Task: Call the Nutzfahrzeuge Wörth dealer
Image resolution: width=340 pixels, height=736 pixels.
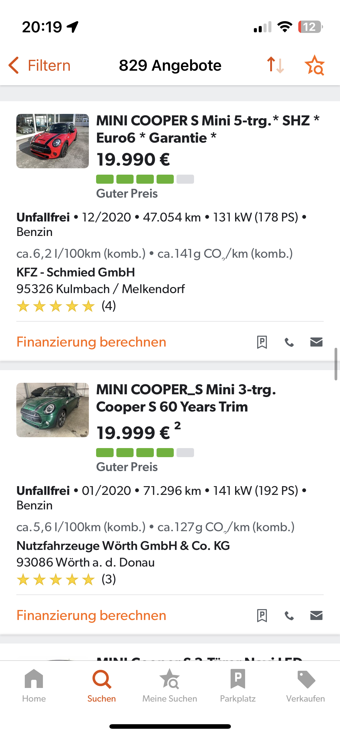Action: coord(289,616)
